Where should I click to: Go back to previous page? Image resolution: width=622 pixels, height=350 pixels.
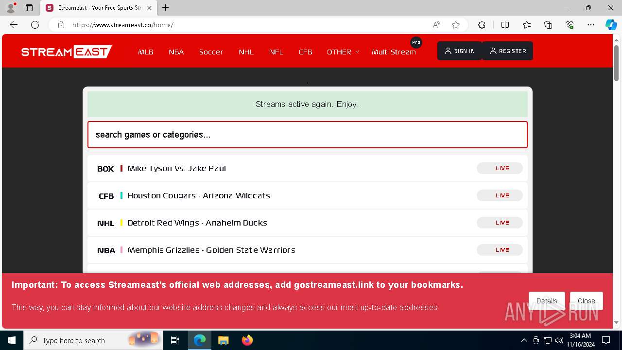pyautogui.click(x=14, y=25)
